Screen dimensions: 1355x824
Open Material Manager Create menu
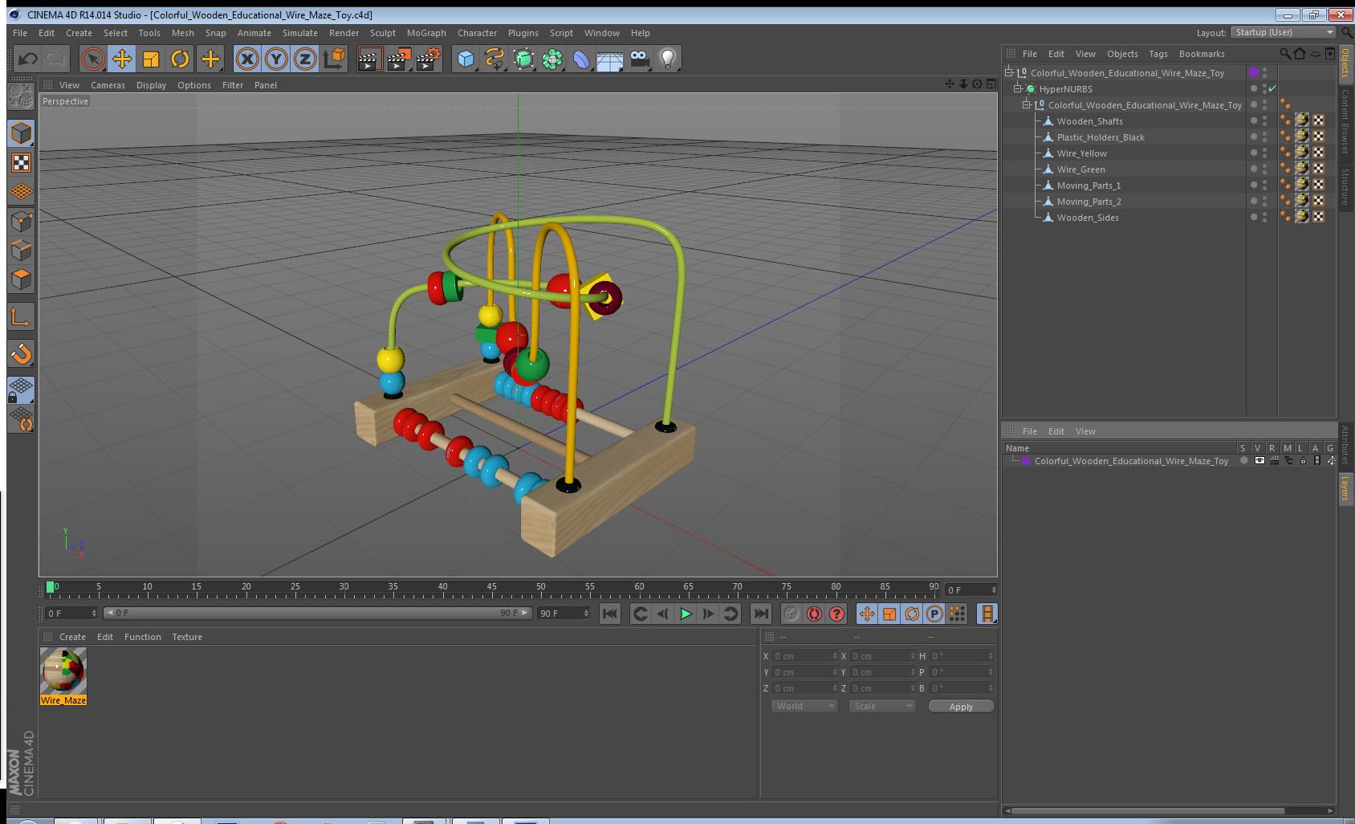tap(72, 637)
